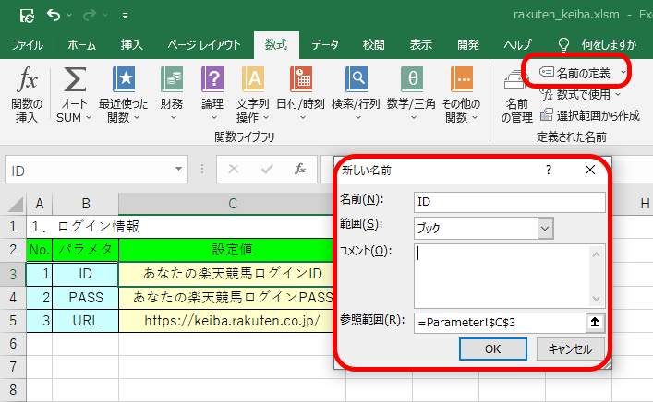Select column A header
This screenshot has height=402, width=653.
[x=40, y=204]
